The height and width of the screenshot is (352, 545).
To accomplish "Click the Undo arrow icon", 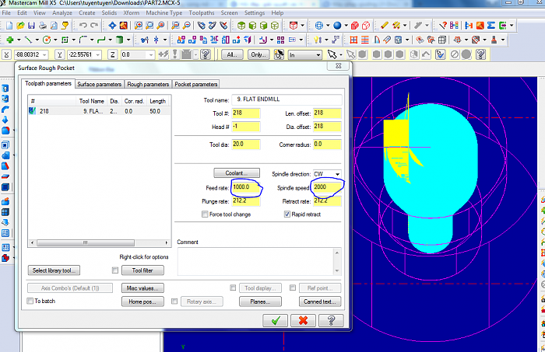I will pos(83,26).
